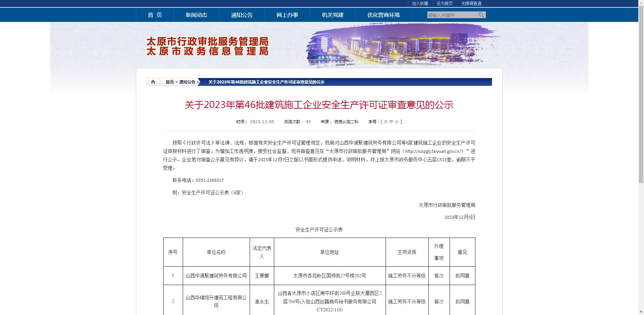Click the date 2023年12月5日 text
This screenshot has height=315, width=644.
460,217
